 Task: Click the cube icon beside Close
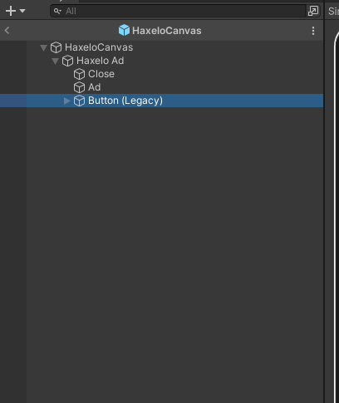point(79,74)
